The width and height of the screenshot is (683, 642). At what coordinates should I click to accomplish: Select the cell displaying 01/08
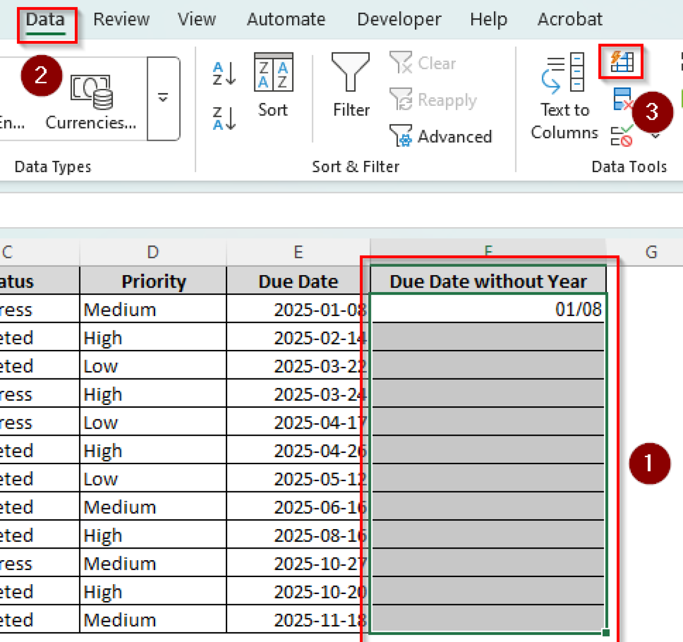[489, 309]
